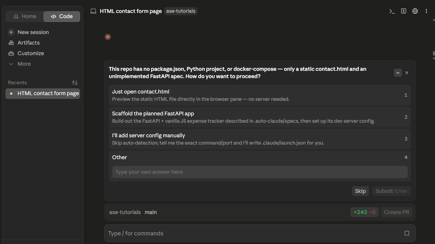Switch to the Home tab
Image resolution: width=435 pixels, height=244 pixels.
tap(25, 16)
